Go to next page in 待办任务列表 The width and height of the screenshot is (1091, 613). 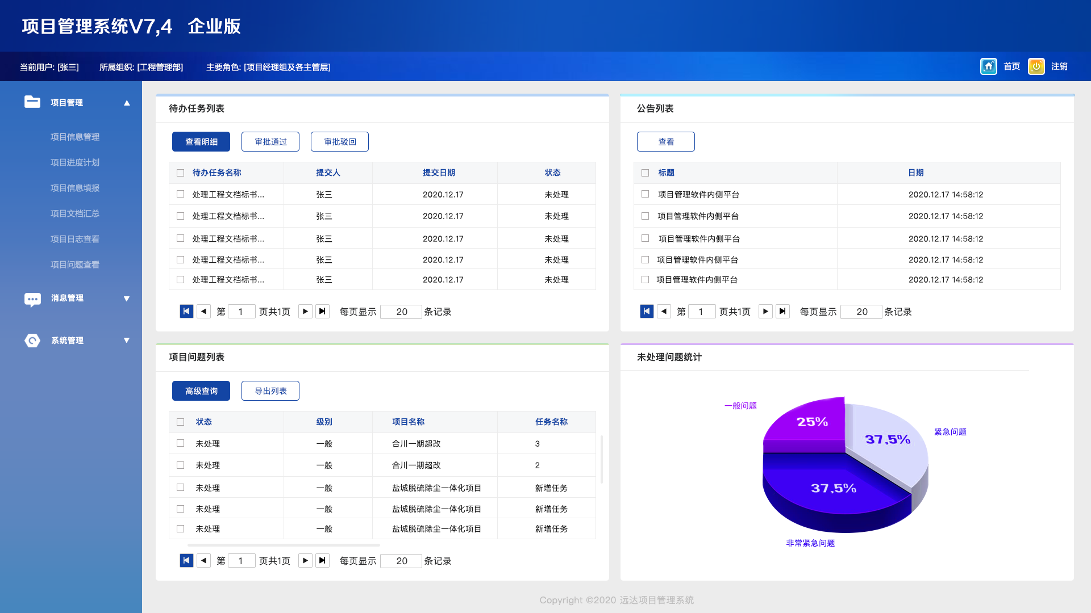pyautogui.click(x=305, y=312)
